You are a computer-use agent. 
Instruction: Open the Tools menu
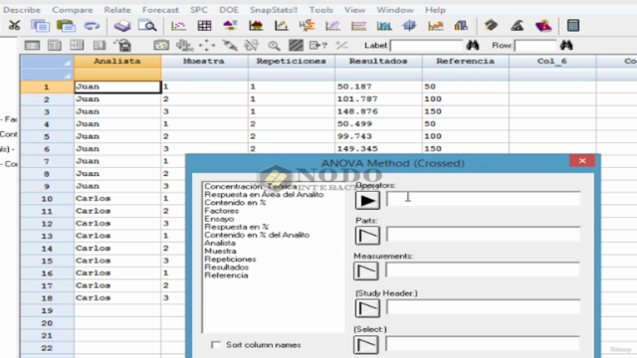(x=320, y=10)
